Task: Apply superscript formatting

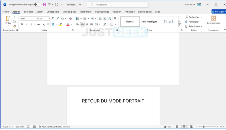Action: (x=48, y=24)
